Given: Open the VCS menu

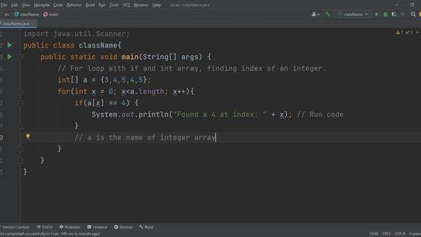Looking at the screenshot, I should [126, 5].
